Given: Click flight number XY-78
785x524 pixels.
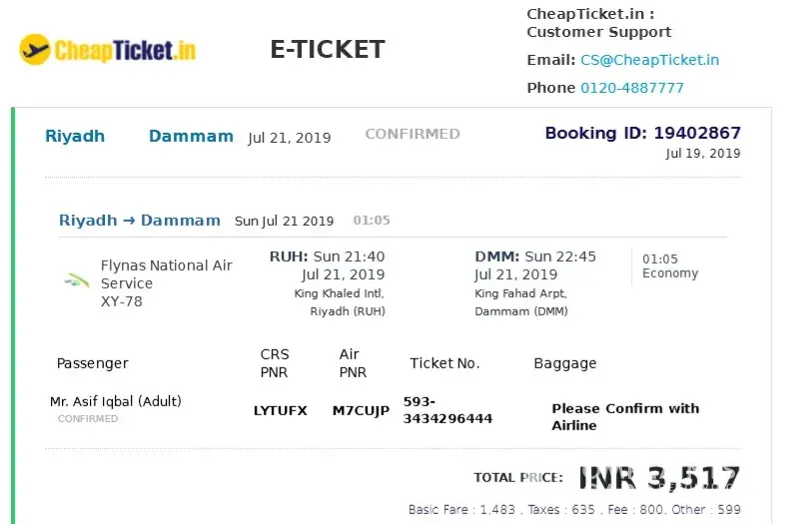Looking at the screenshot, I should [122, 301].
